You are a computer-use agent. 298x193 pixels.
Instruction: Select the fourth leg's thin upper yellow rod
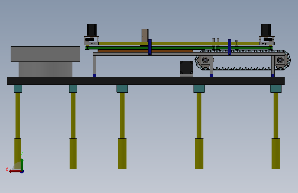[199, 115]
